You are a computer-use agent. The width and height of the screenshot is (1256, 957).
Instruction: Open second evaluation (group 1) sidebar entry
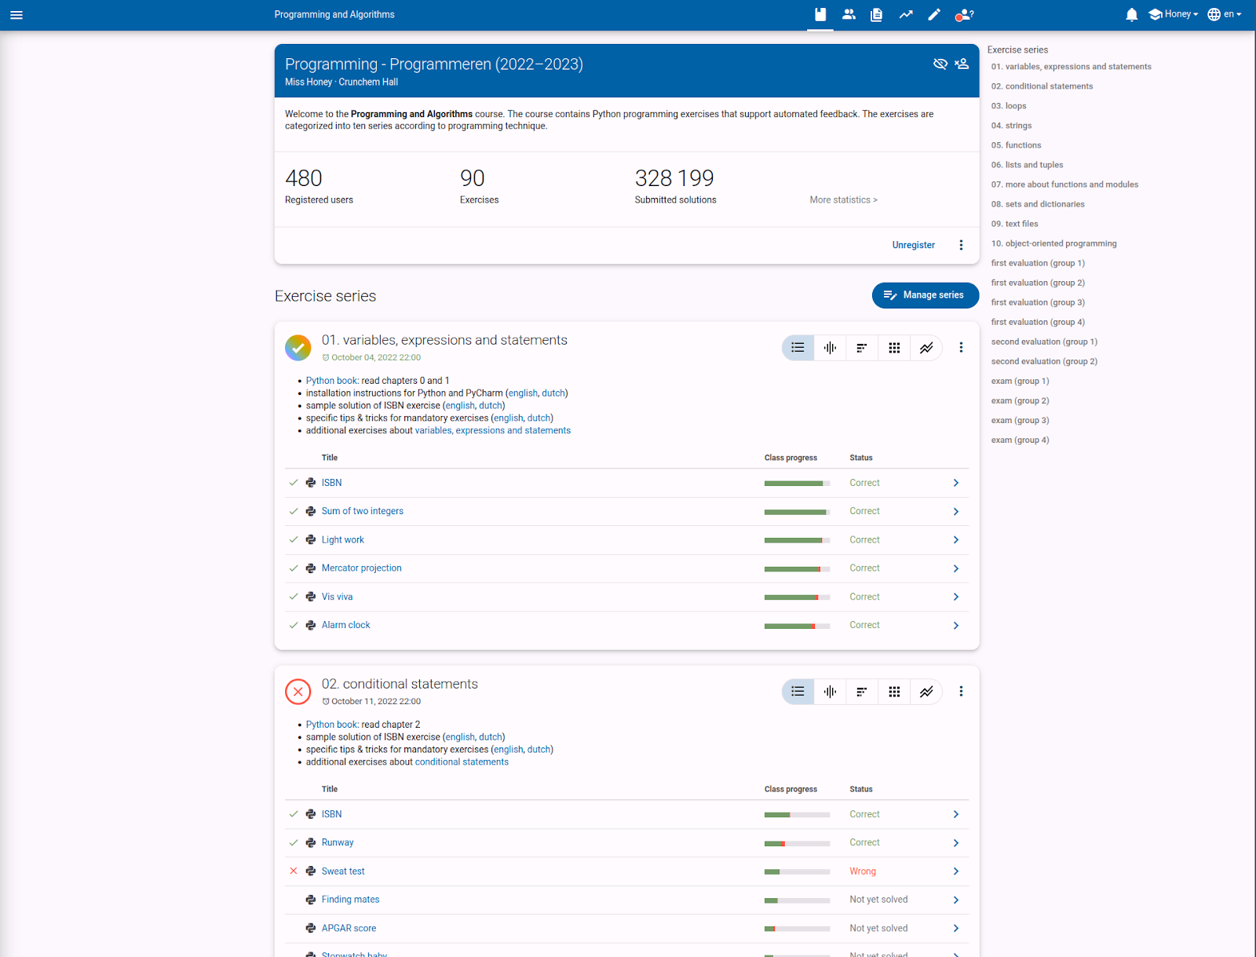point(1044,342)
